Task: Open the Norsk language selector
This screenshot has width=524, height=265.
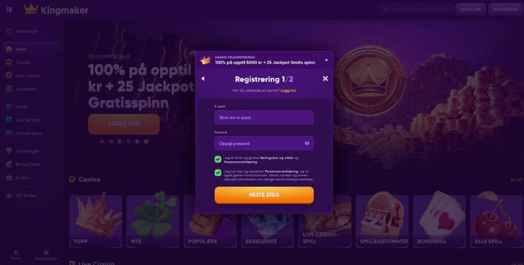Action: tap(16, 255)
